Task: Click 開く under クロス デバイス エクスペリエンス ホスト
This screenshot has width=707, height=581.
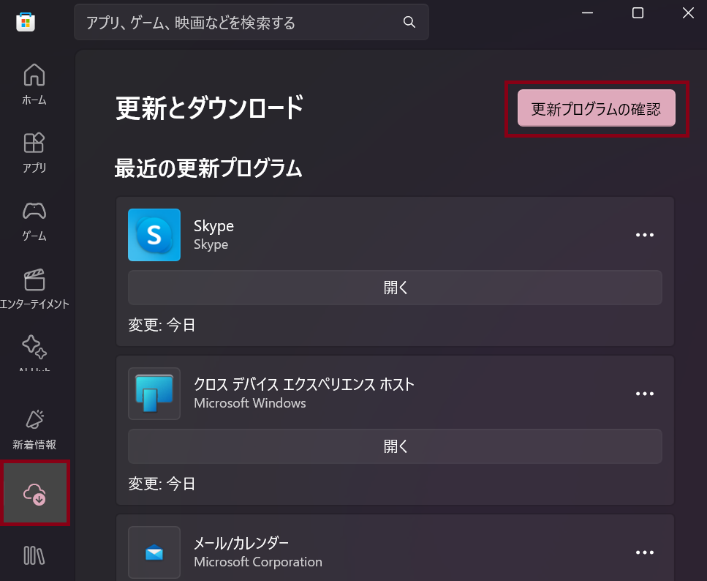Action: (x=395, y=446)
